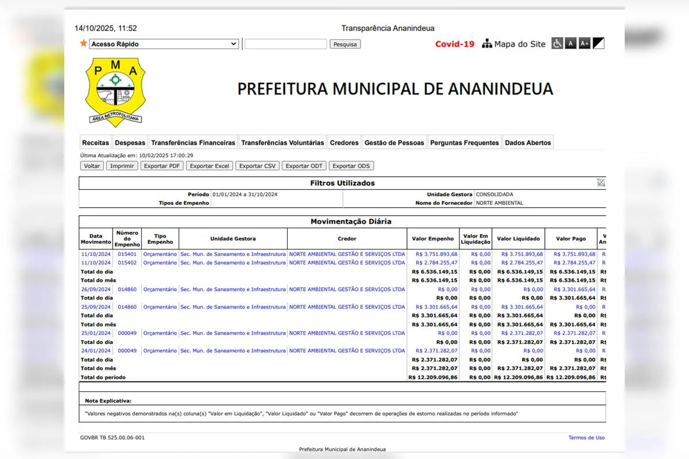Open the Despesas menu tab
The width and height of the screenshot is (689, 459).
(x=130, y=143)
